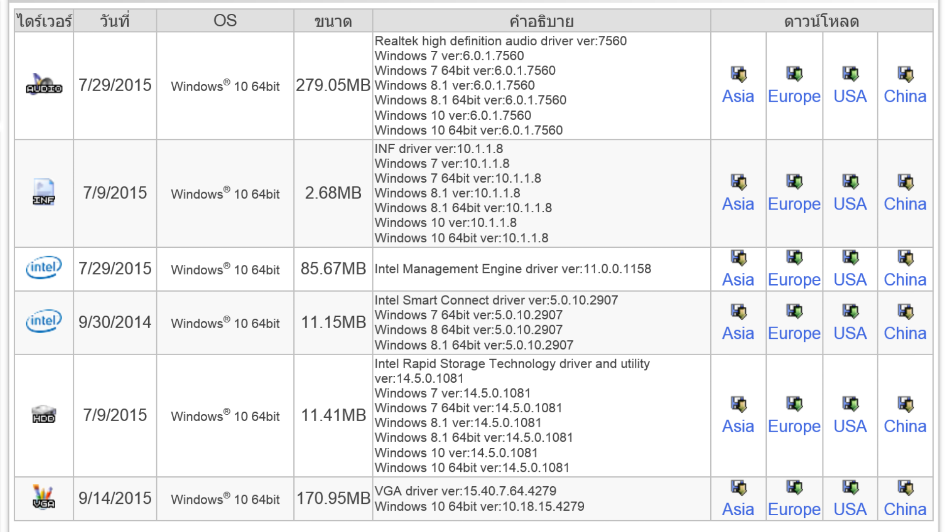Download Smart Connect driver from China link
The width and height of the screenshot is (945, 532).
click(x=905, y=333)
